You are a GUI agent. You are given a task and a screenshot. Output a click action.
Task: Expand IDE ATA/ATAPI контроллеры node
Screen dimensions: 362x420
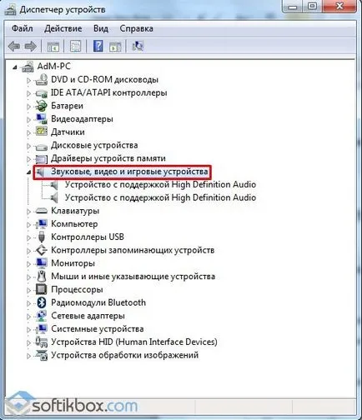coord(28,93)
